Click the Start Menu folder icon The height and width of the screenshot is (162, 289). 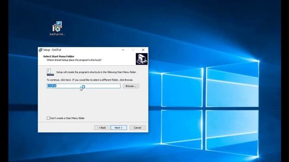50,72
